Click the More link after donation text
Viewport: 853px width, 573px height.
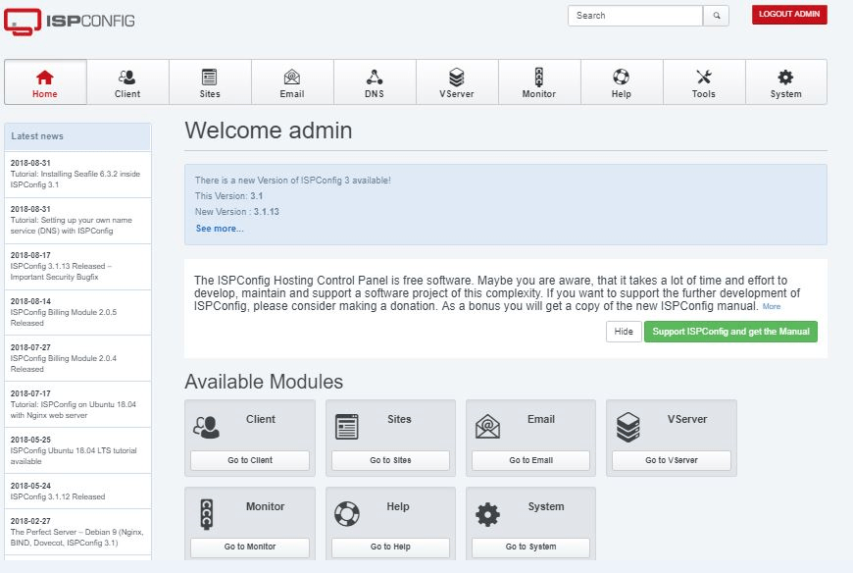(772, 307)
